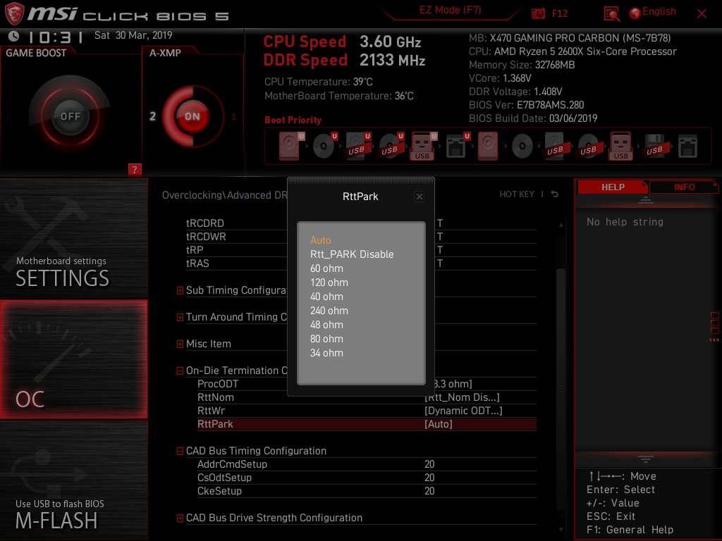Switch to the INFO tab
The height and width of the screenshot is (541, 722).
coord(684,187)
